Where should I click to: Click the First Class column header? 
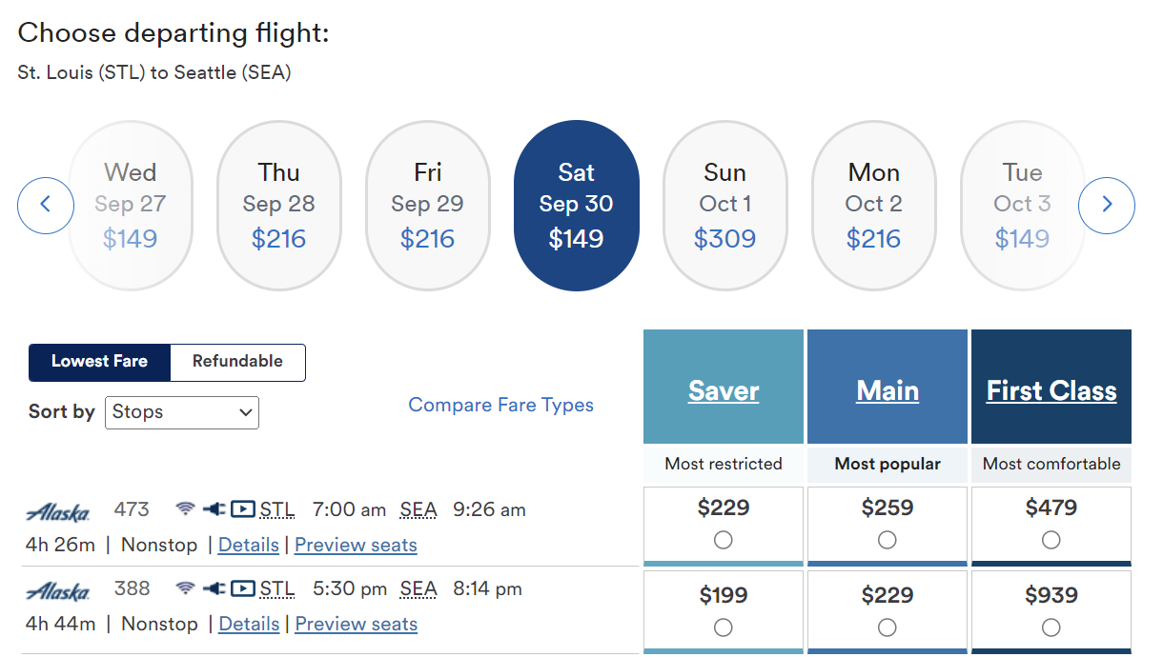[x=1051, y=390]
